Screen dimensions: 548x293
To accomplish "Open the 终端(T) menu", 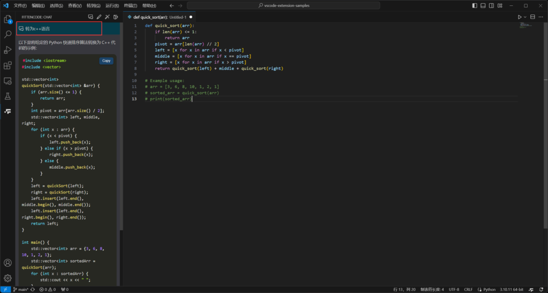I will point(130,5).
